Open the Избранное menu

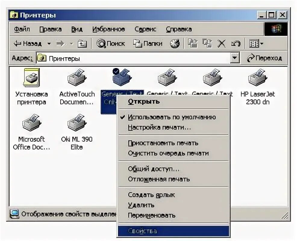[108, 29]
